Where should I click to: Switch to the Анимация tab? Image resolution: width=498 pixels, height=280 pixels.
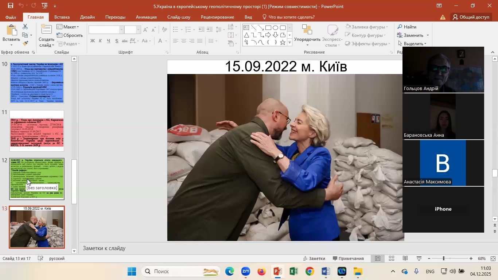pos(146,17)
